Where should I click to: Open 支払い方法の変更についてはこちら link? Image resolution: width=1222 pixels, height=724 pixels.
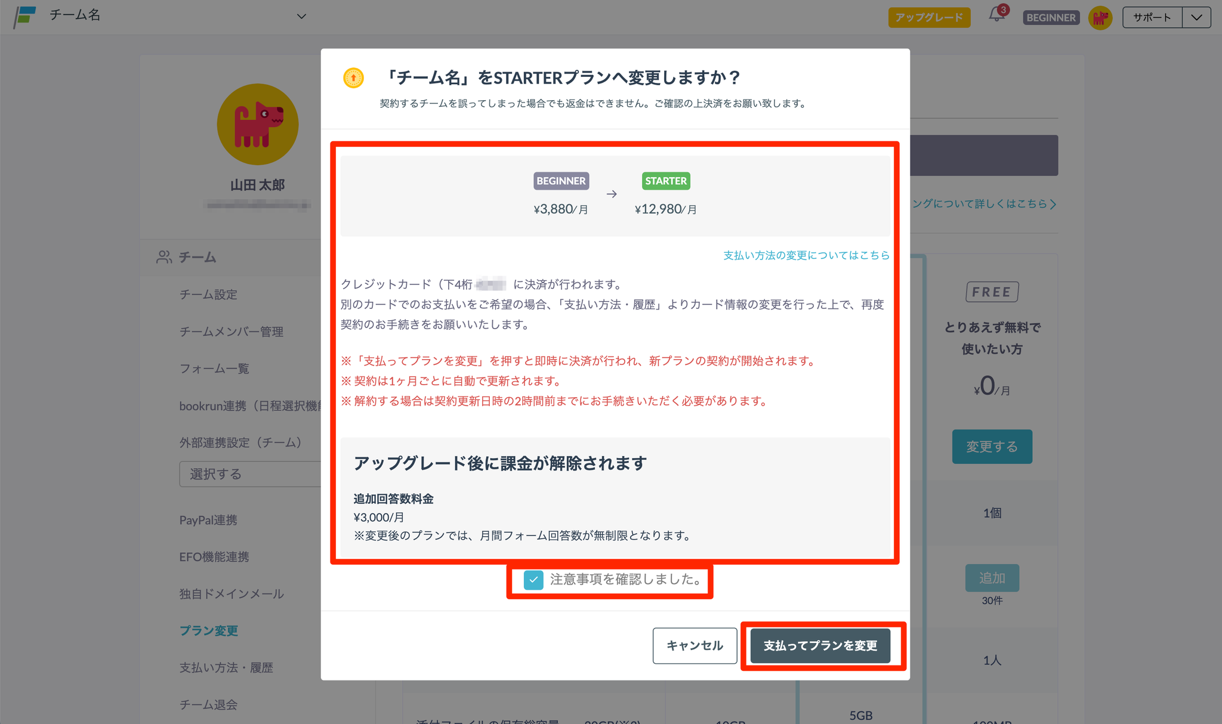[806, 255]
